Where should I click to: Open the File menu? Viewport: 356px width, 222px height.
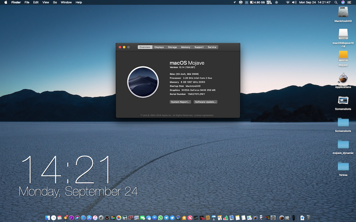click(27, 2)
